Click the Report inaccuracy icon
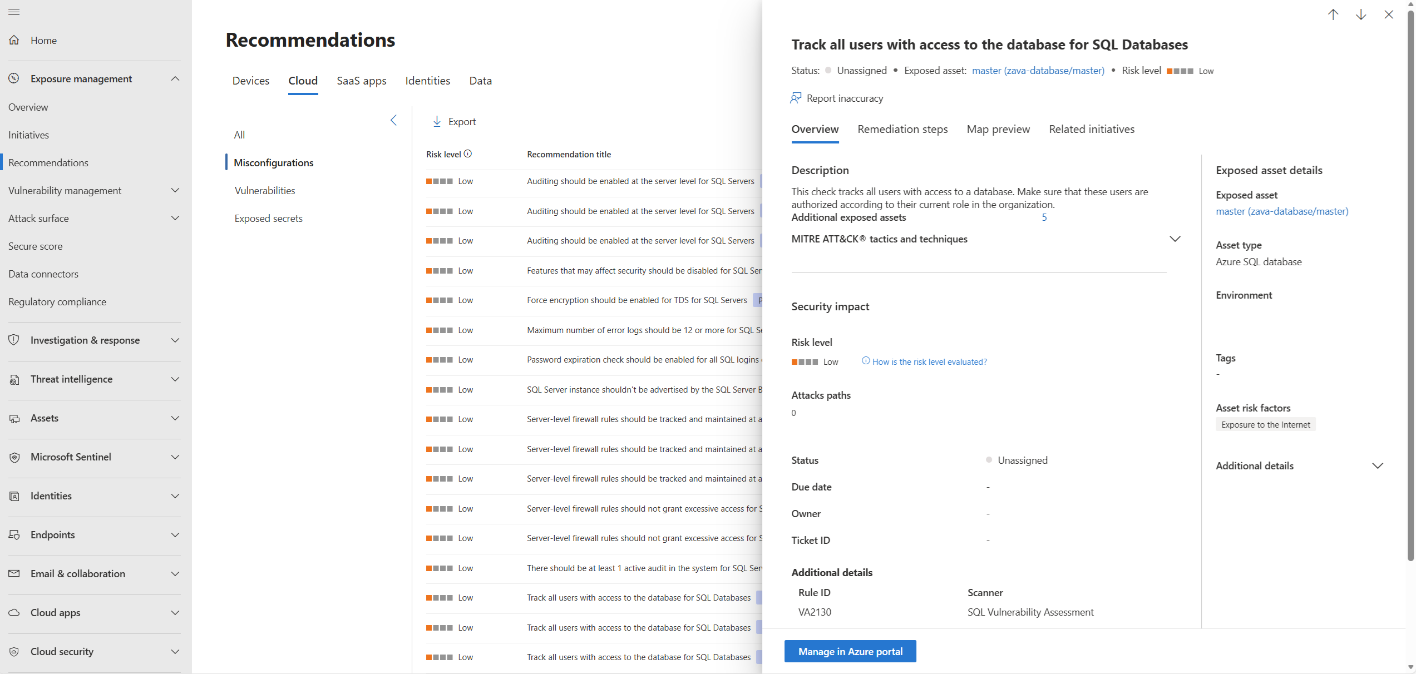The width and height of the screenshot is (1416, 674). [796, 98]
